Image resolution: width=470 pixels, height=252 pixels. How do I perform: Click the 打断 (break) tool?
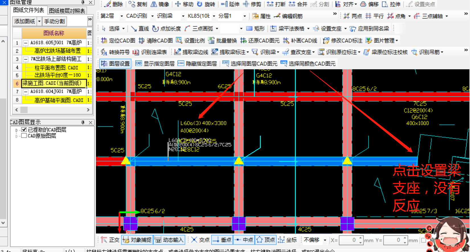276,4
